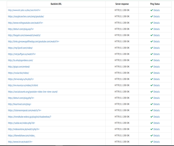Open the krivoruky.ru tv.php link
Image resolution: width=174 pixels, height=146 pixels.
point(21,79)
